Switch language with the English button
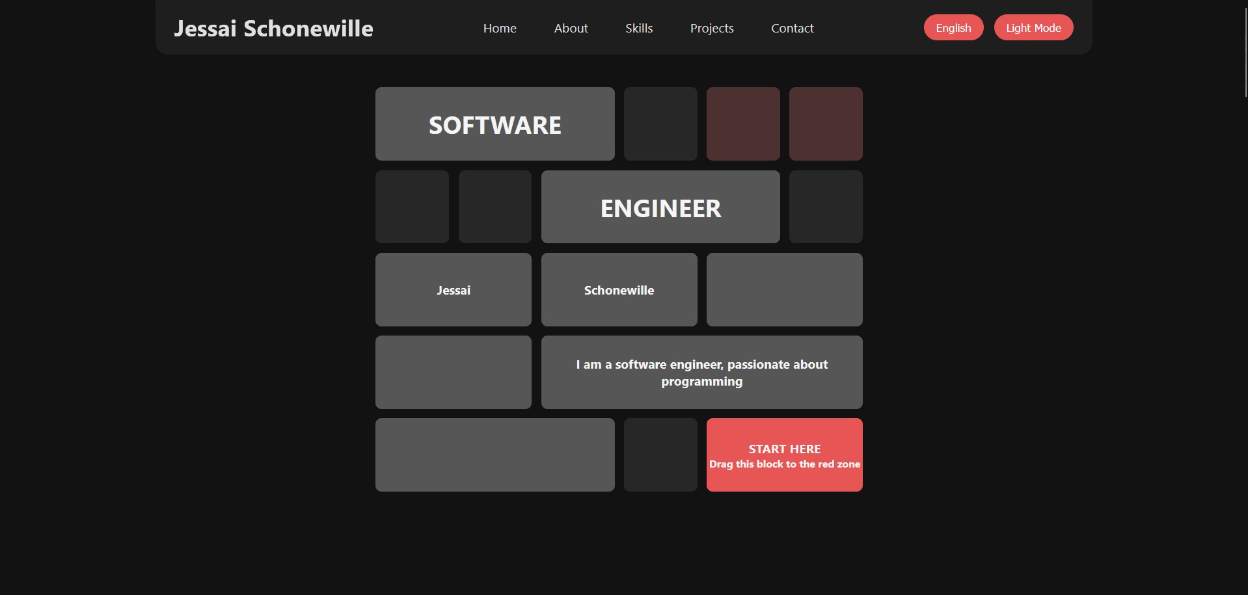This screenshot has height=595, width=1248. point(953,28)
